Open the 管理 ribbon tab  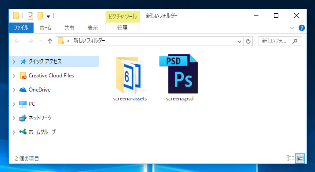pyautogui.click(x=122, y=28)
